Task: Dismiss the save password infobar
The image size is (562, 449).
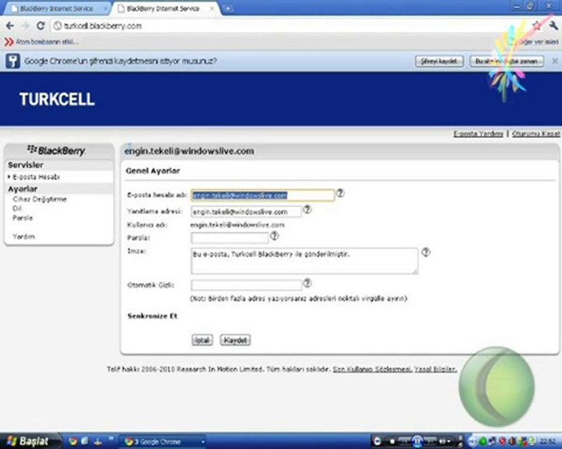Action: pos(555,61)
